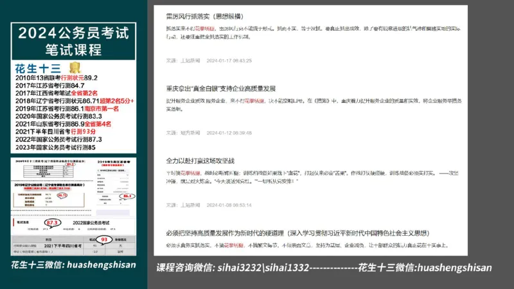Click line 2021下半年四川省考行测93分
This screenshot has height=289, width=514.
click(55, 132)
